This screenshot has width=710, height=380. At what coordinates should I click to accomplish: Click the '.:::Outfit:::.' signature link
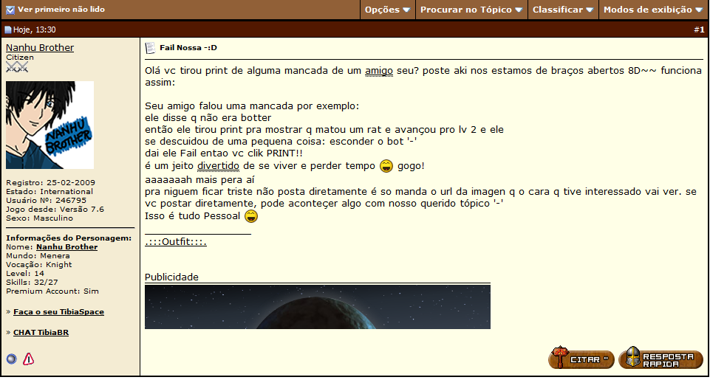coord(175,241)
